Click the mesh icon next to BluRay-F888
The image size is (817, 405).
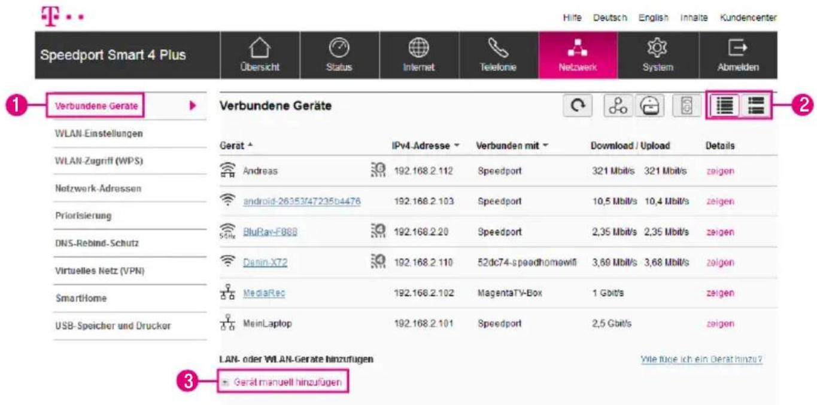(x=379, y=231)
